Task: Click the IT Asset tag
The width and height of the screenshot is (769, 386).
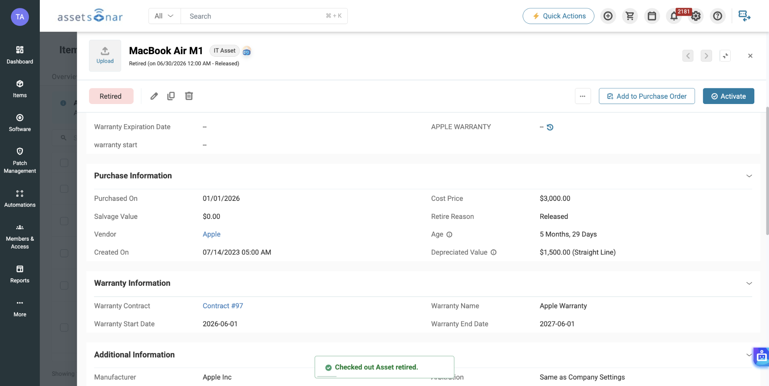Action: 225,51
